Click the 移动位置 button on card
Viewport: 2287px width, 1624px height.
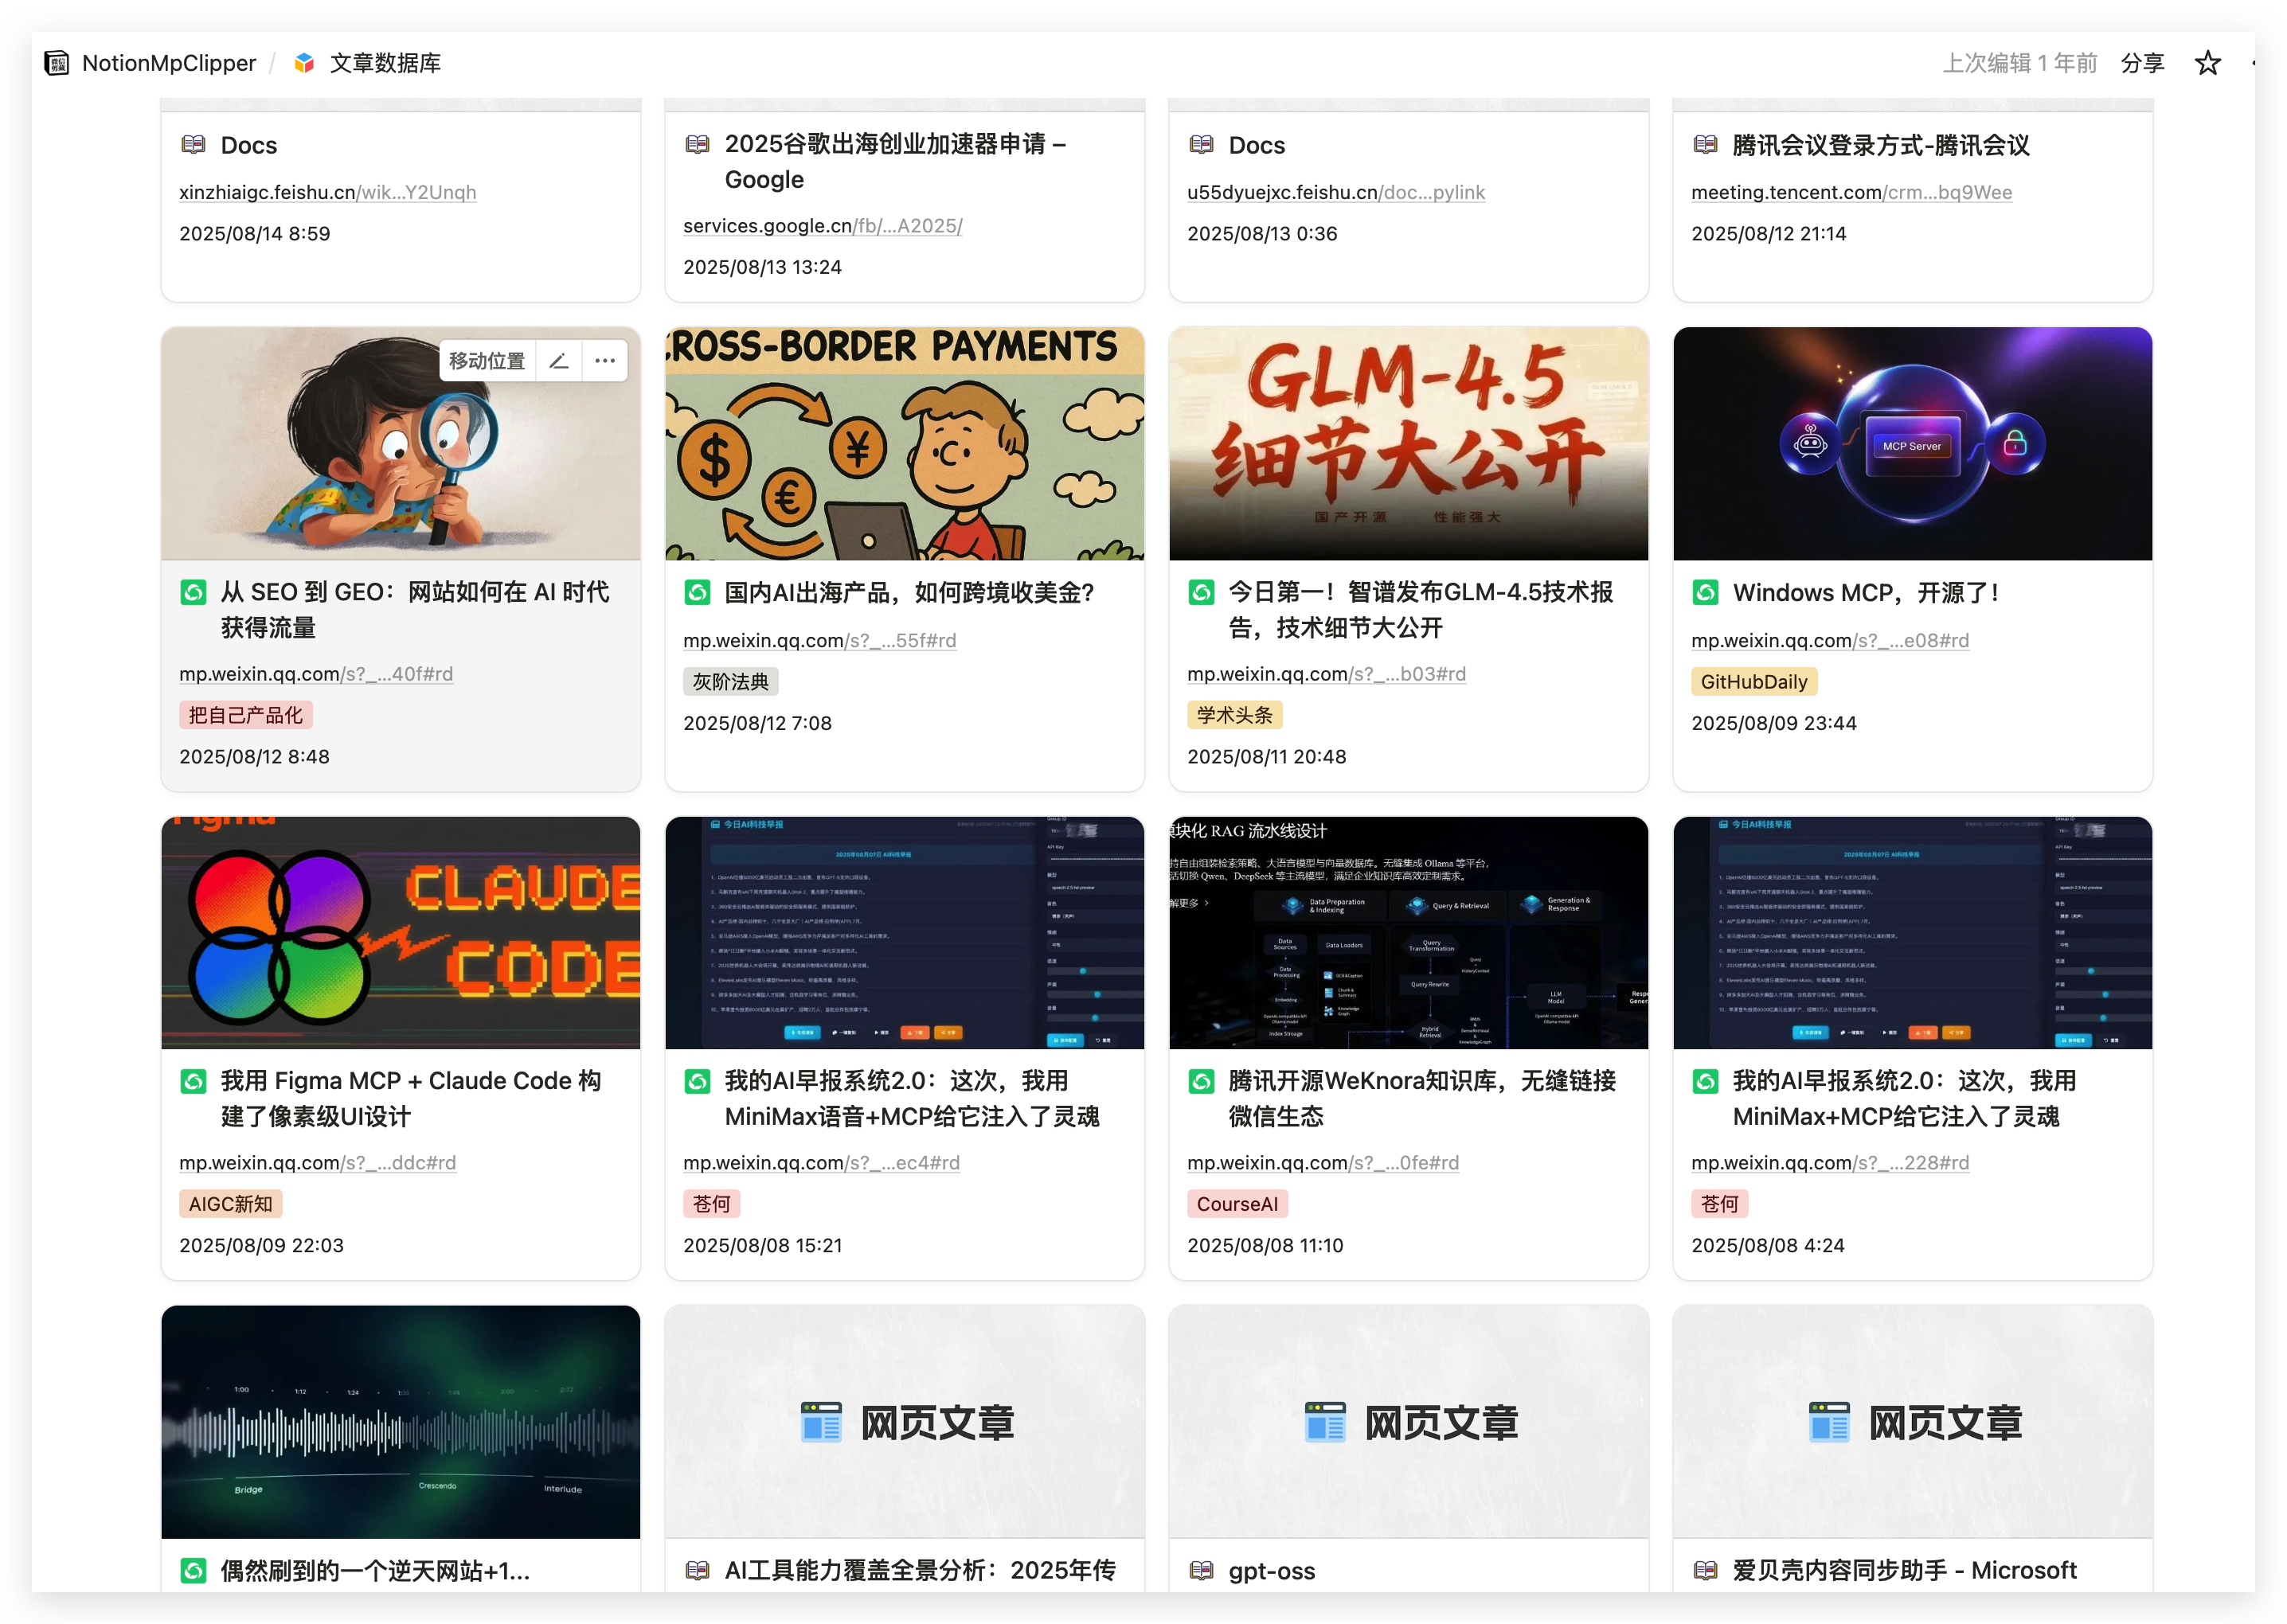487,361
